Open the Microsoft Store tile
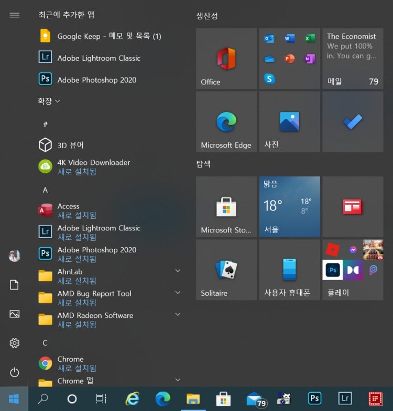393x411 pixels. coord(226,207)
